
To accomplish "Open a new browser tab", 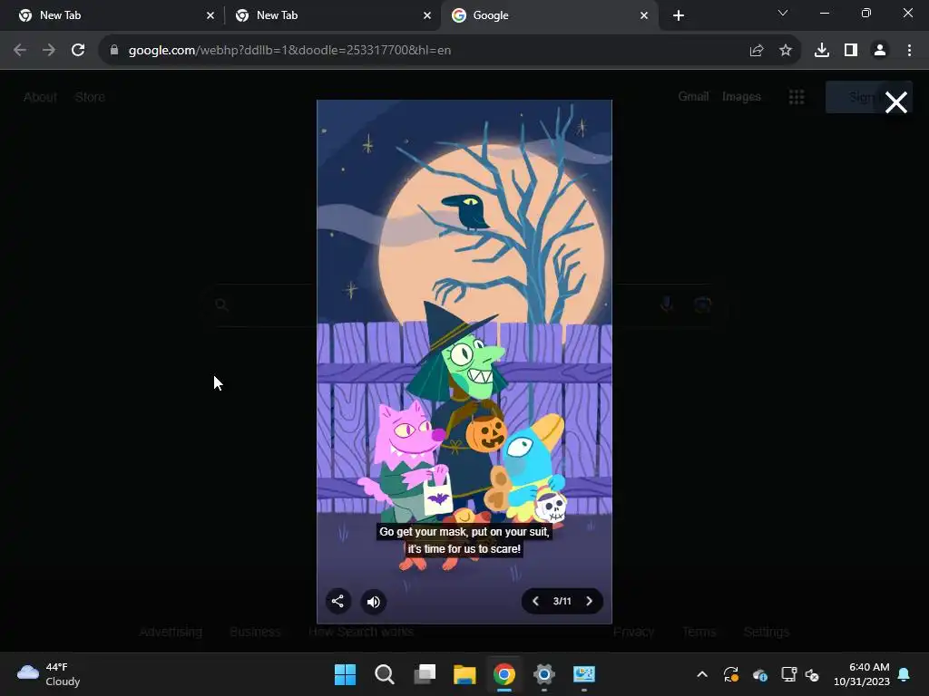I will pyautogui.click(x=679, y=15).
